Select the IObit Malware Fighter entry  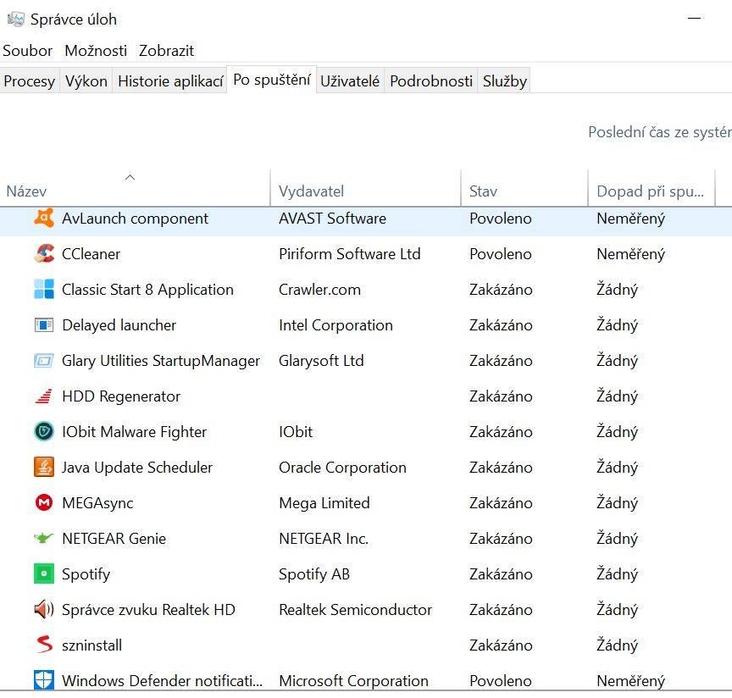pyautogui.click(x=134, y=432)
